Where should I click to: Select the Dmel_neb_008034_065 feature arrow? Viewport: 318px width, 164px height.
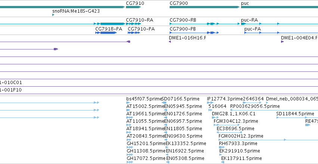point(267,103)
